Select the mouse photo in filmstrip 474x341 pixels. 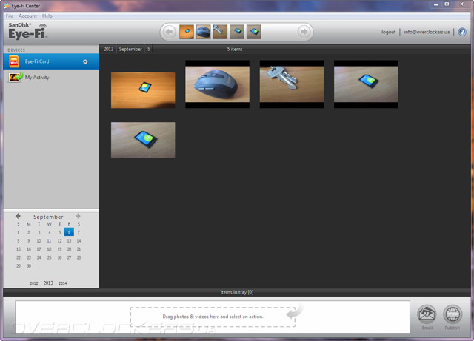[x=204, y=32]
